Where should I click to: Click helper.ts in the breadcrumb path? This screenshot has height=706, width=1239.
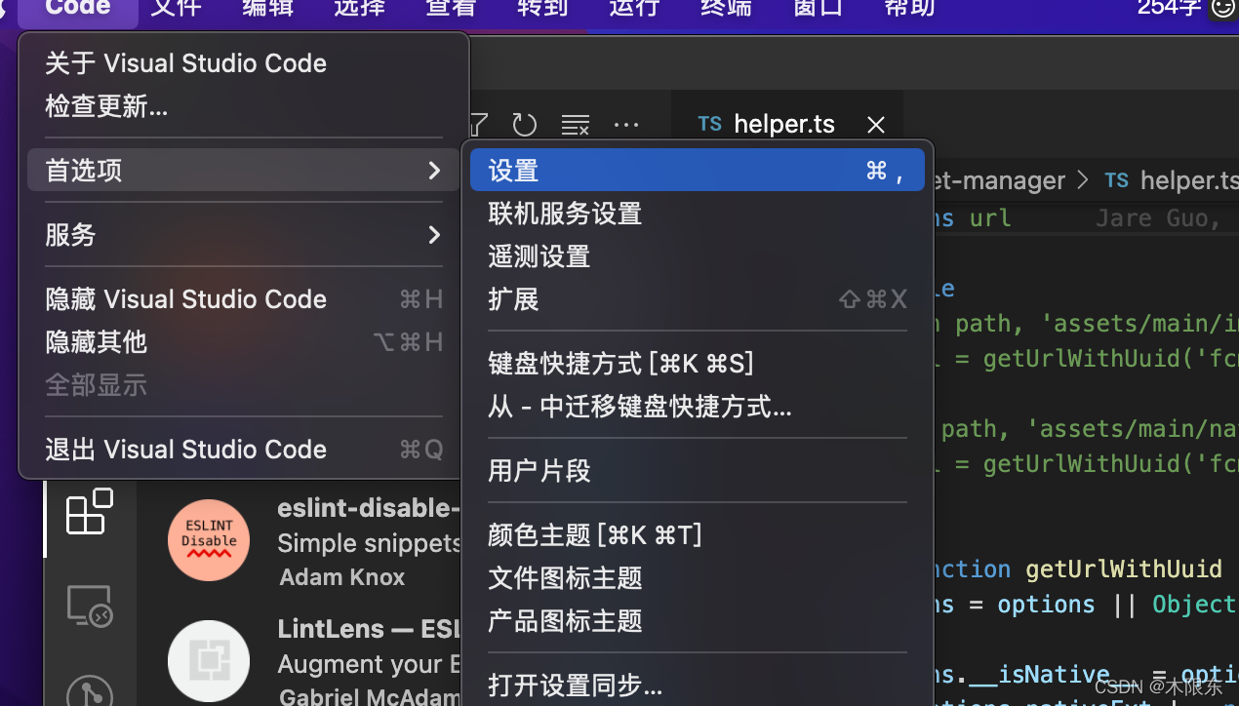click(1188, 180)
